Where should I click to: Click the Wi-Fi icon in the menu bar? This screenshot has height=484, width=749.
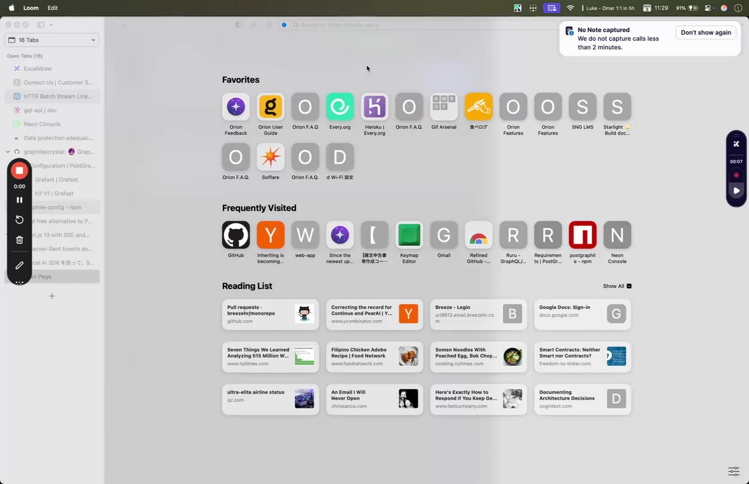571,8
